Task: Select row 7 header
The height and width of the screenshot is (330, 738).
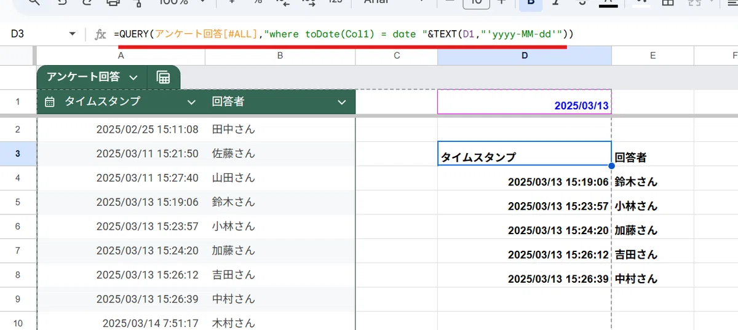Action: click(x=18, y=250)
